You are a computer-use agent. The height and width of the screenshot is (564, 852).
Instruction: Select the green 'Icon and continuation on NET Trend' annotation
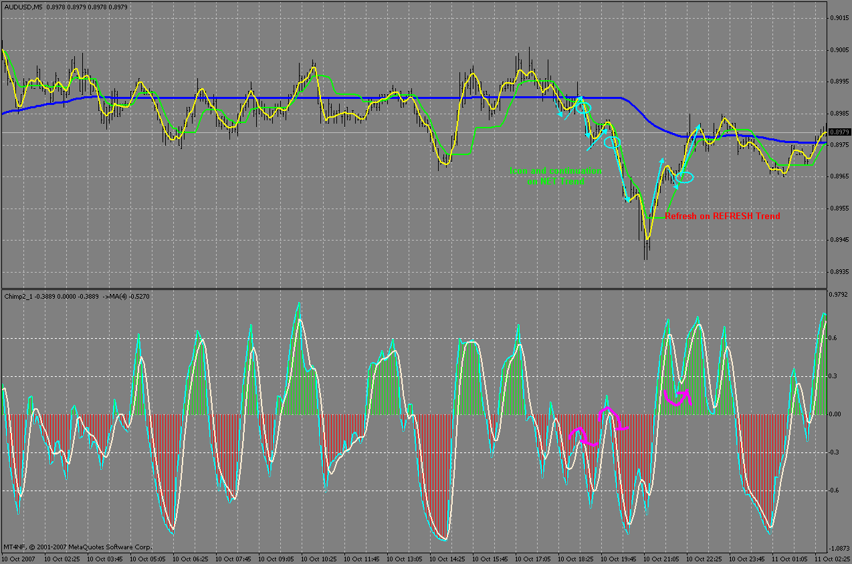[x=556, y=176]
